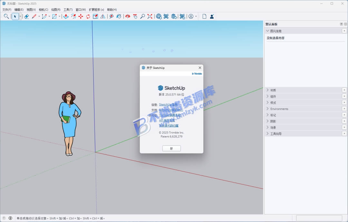This screenshot has width=348, height=222.
Task: Open the 绘图(R) menu
Action: [56, 10]
